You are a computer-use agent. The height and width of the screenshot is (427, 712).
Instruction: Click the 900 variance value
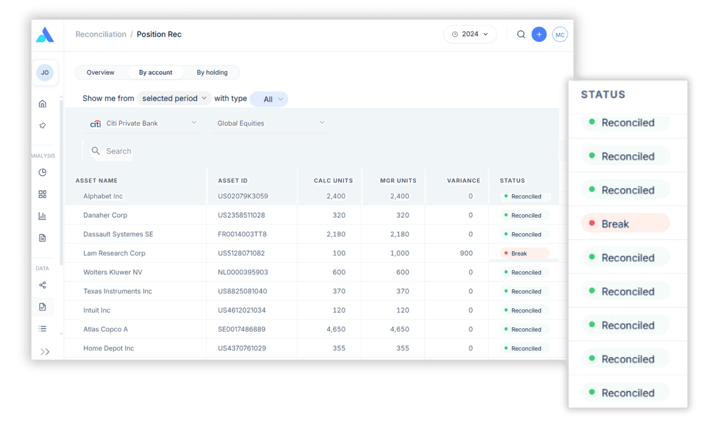coord(466,253)
